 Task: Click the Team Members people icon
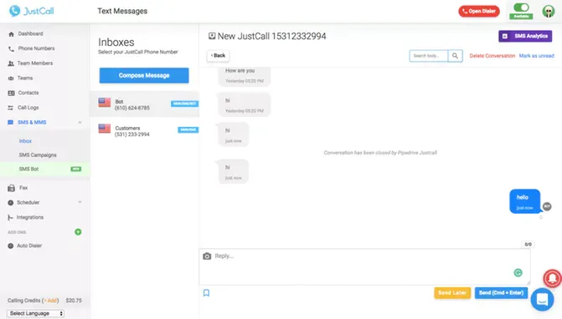[11, 63]
